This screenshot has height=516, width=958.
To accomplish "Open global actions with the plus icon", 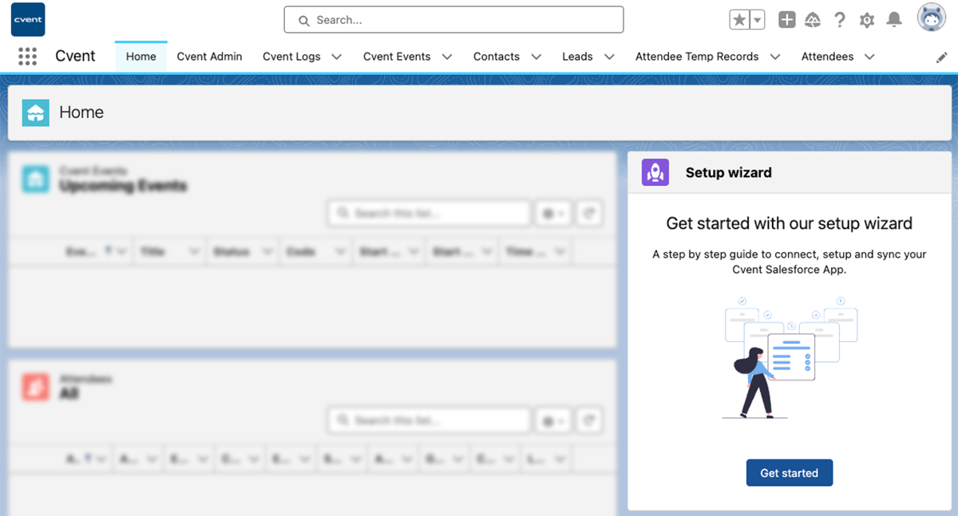I will 786,20.
